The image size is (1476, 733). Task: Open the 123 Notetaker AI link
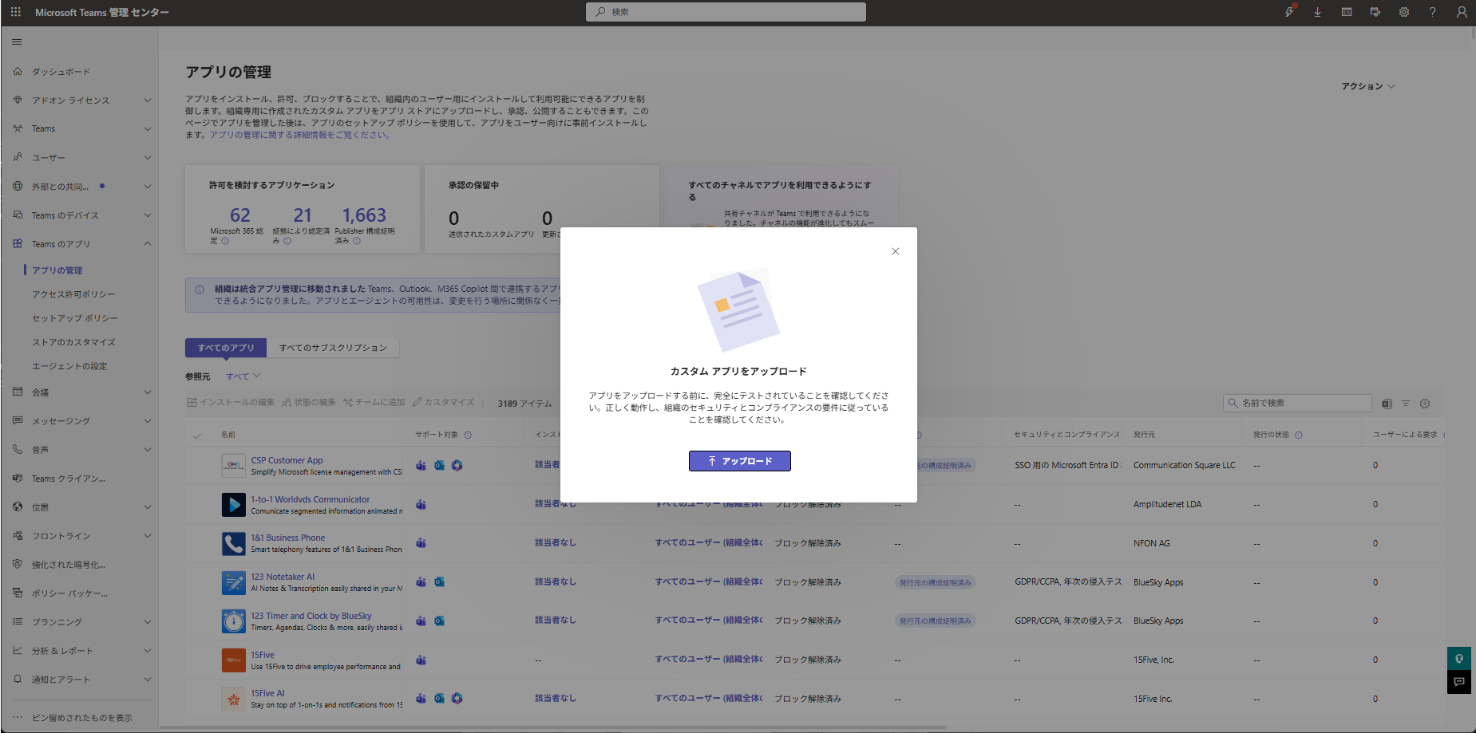283,577
